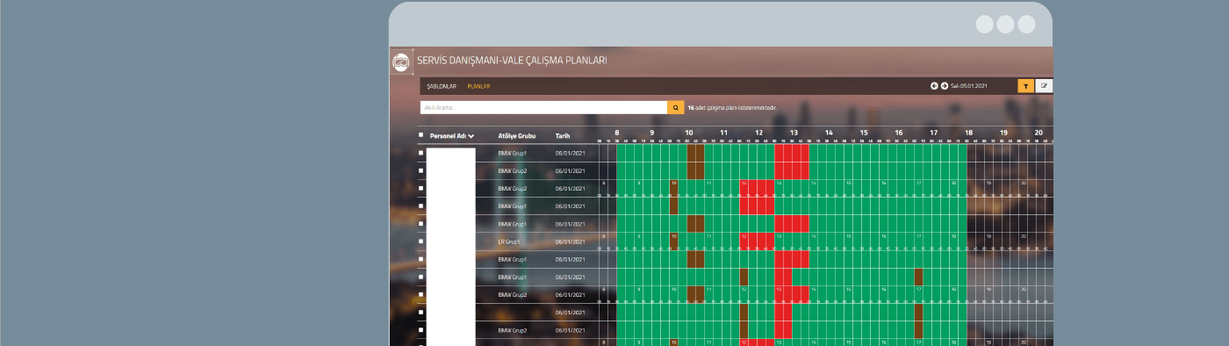Image resolution: width=1229 pixels, height=346 pixels.
Task: Check the first BMW Grup1 row checkbox
Action: [421, 153]
